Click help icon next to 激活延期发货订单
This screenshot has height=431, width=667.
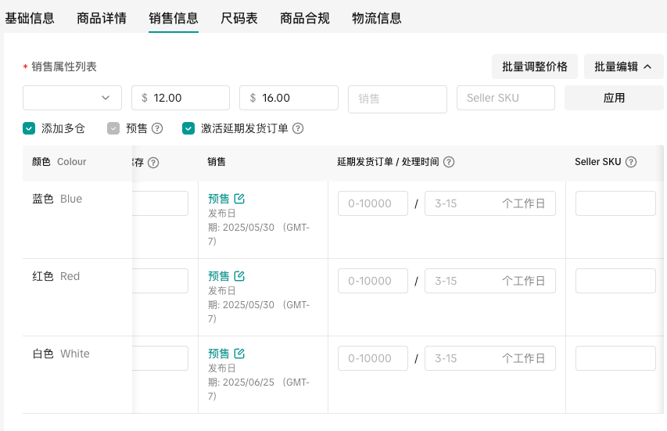coord(298,128)
